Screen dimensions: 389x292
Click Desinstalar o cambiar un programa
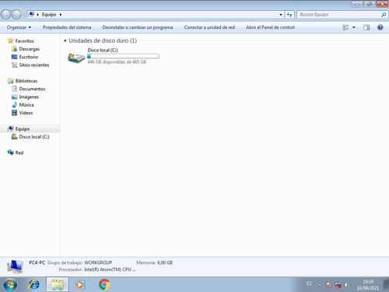pos(138,27)
